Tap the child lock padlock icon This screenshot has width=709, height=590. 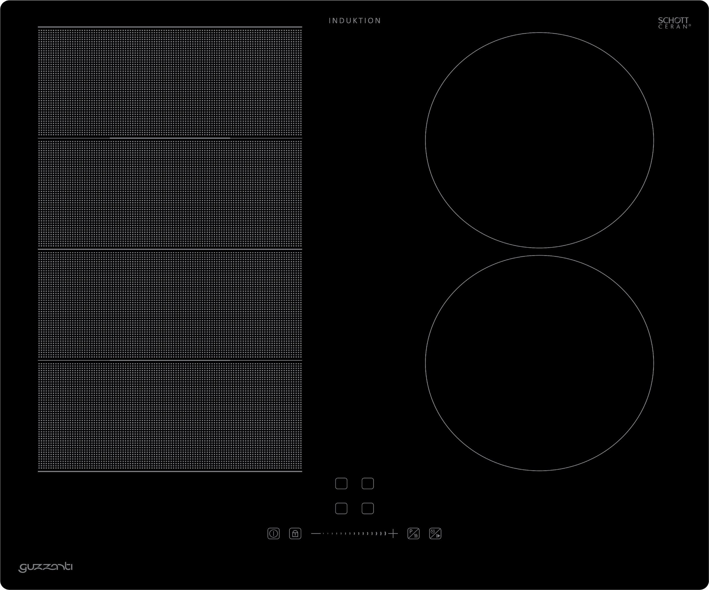coord(295,534)
